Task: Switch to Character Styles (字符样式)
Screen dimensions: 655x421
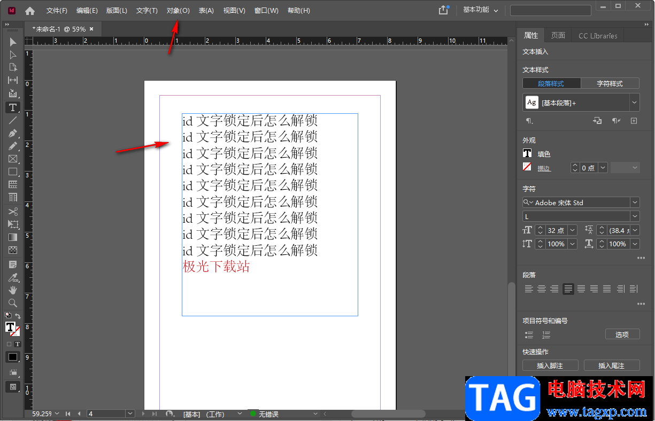Action: click(x=610, y=83)
